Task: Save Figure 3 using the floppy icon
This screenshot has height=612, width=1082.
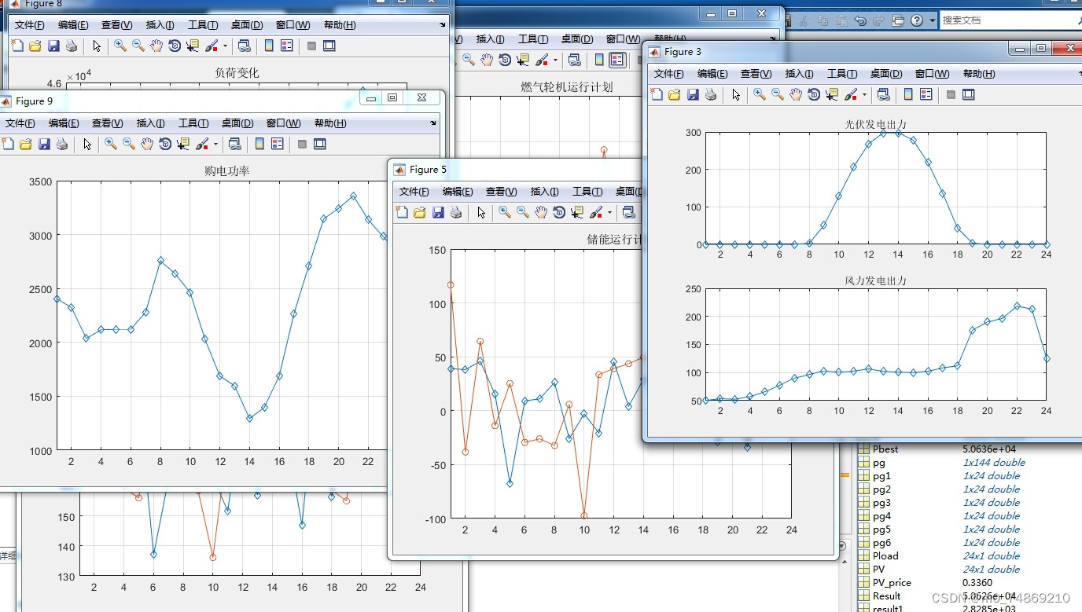Action: 693,95
